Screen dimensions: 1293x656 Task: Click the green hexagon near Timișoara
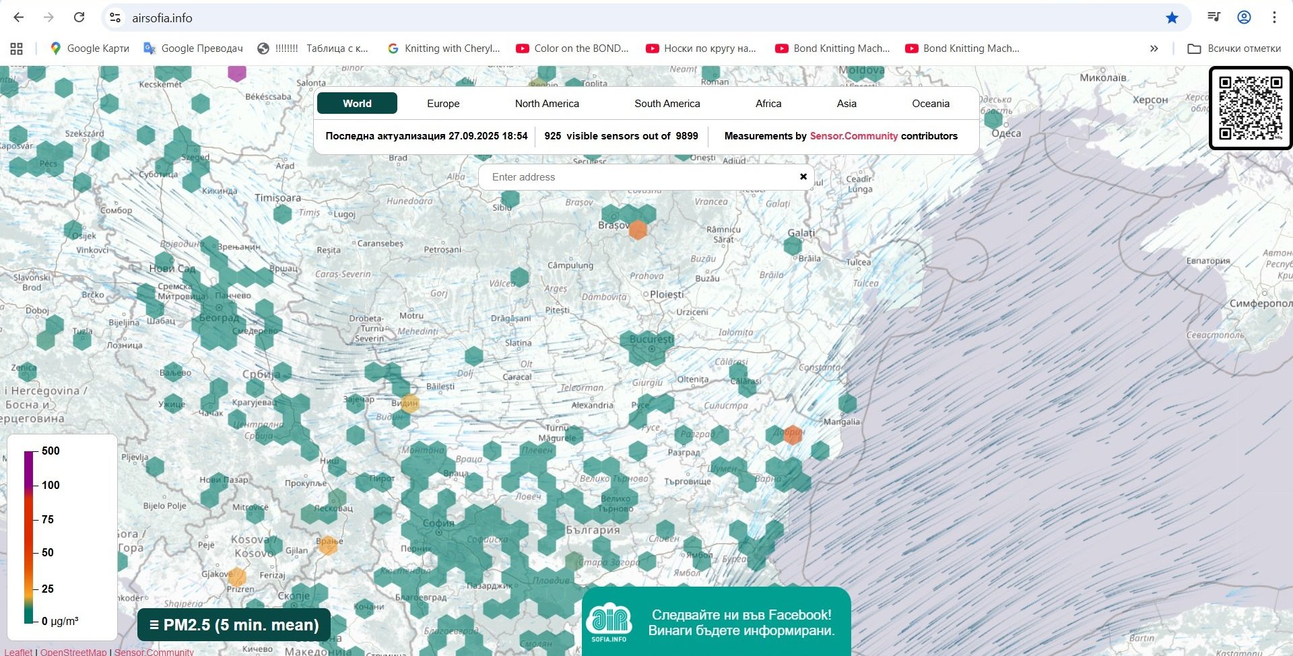pos(282,214)
